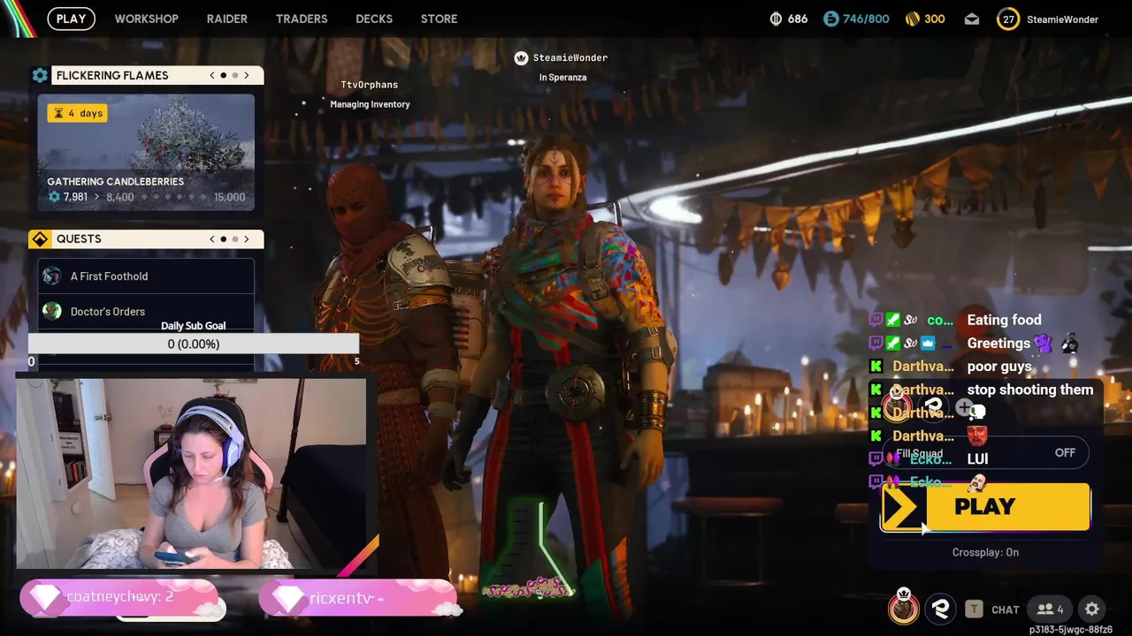Open the level 27 profile badge
Screen dimensions: 1132x636
point(1008,19)
